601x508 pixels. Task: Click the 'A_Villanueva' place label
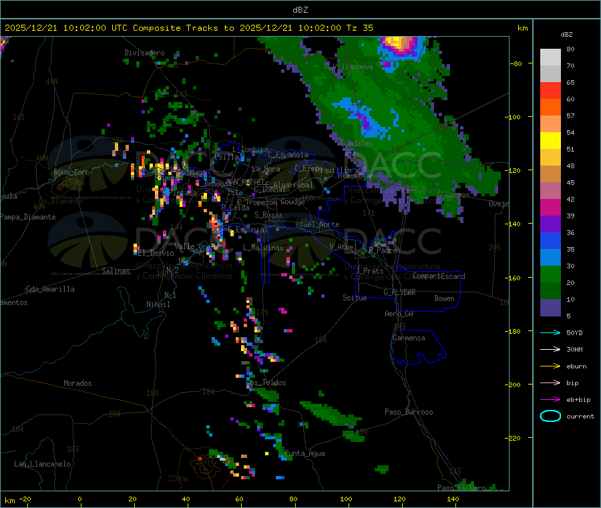[x=349, y=67]
